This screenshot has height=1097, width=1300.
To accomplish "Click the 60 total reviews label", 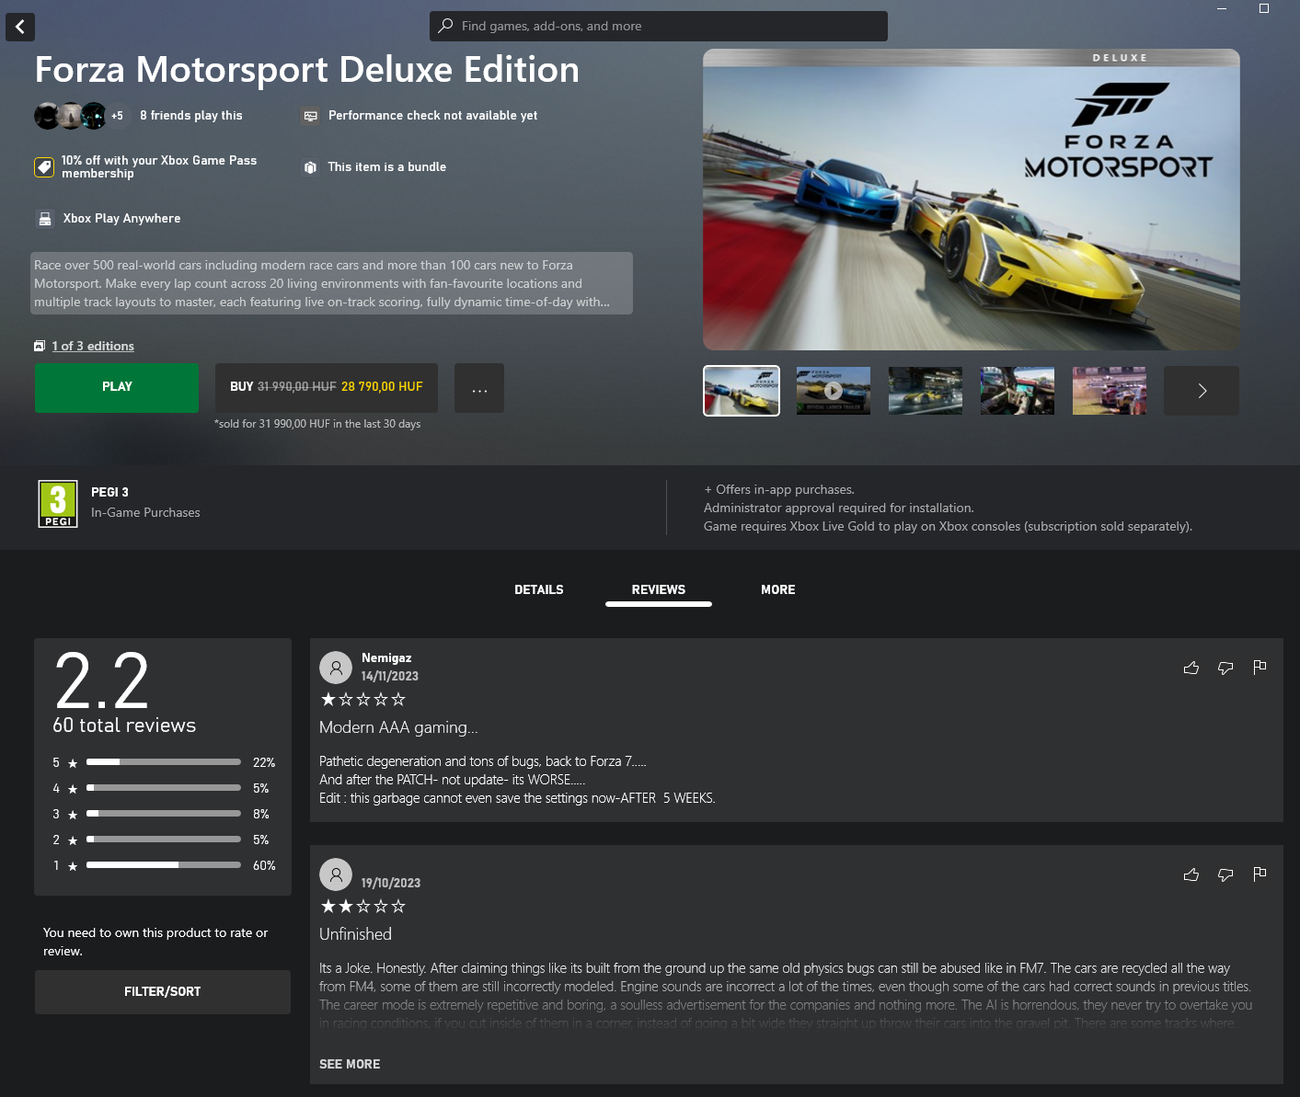I will click(x=124, y=726).
